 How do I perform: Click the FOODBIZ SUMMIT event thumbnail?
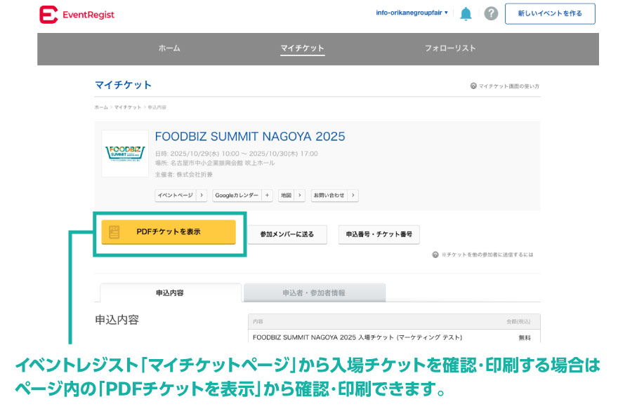pos(125,154)
